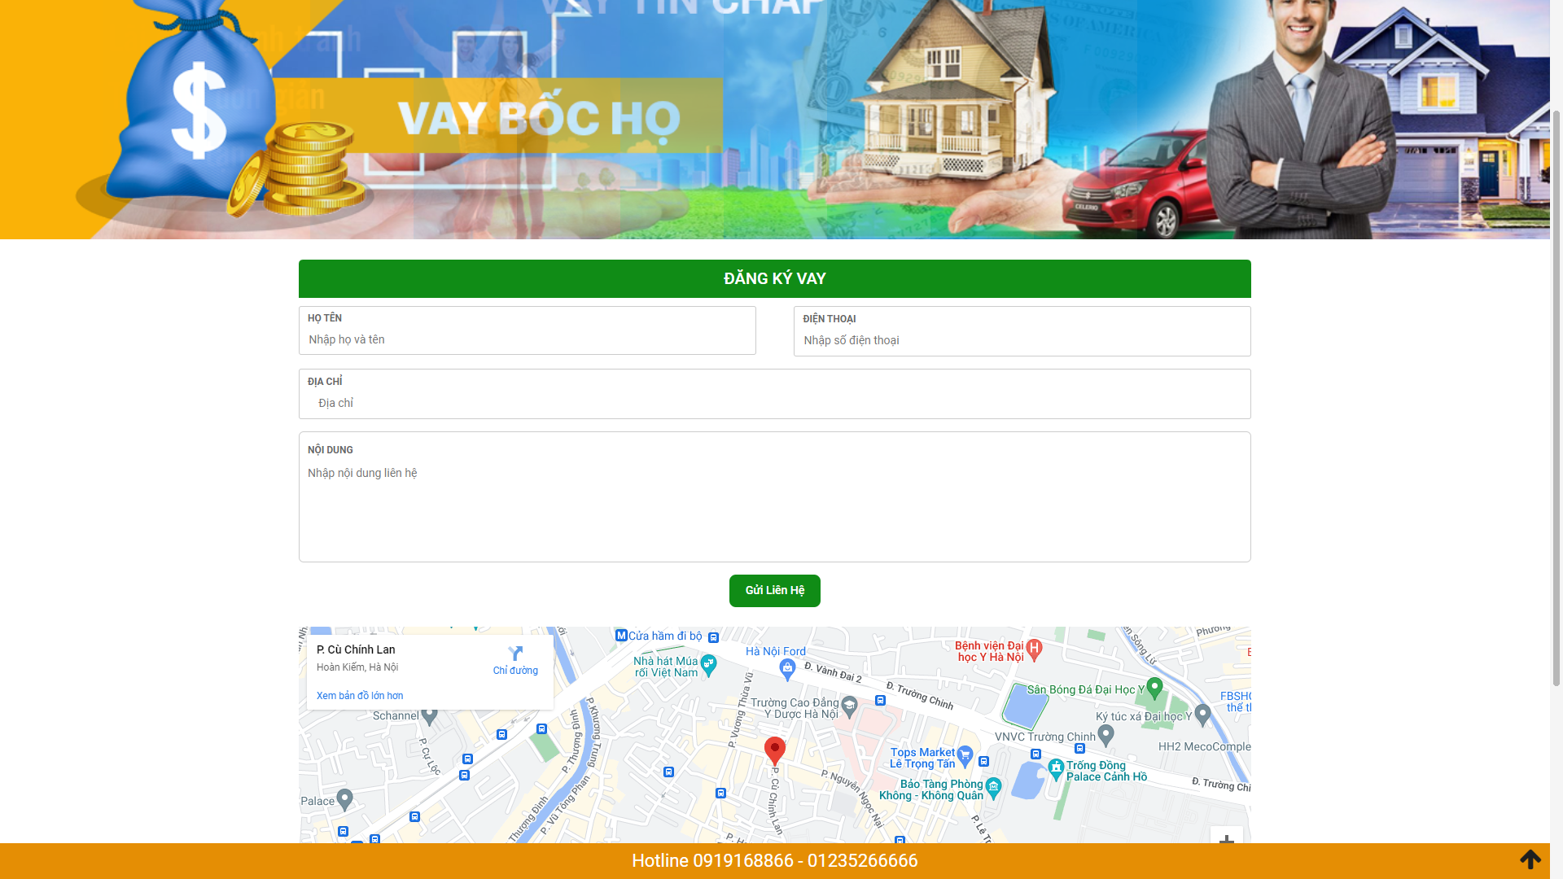The image size is (1563, 879).
Task: Click Tops Market Lê Trọng Tấn icon
Action: [x=965, y=755]
